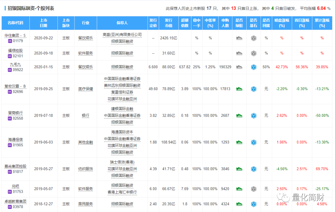335x212 pixels.
Task: Sort by 上市日期 column header
Action: click(x=44, y=23)
